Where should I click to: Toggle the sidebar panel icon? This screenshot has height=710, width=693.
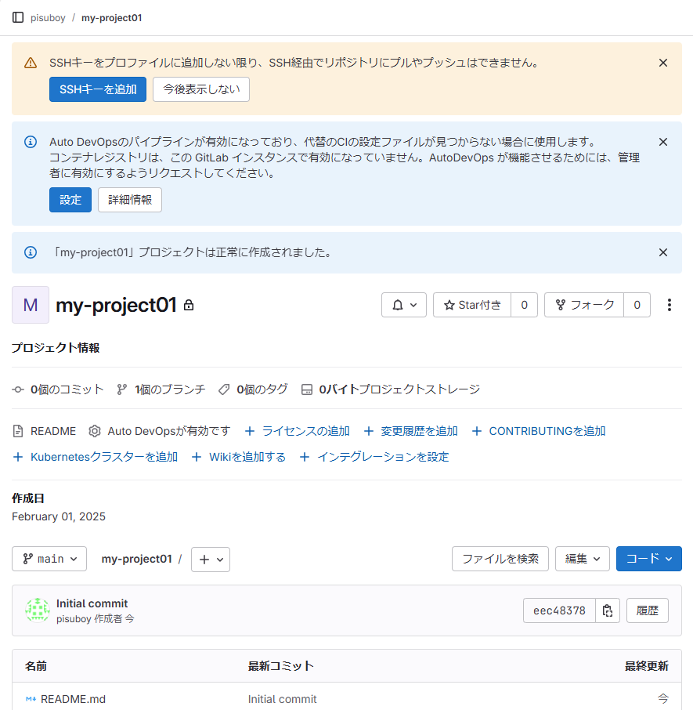coord(18,18)
